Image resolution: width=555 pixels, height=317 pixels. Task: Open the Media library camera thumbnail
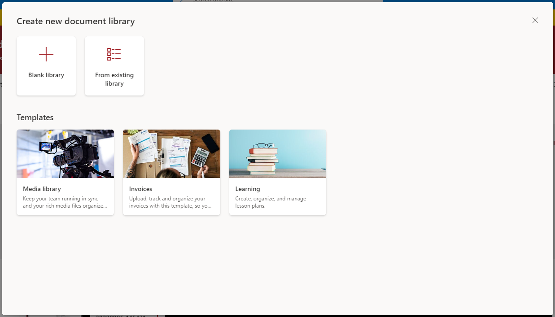pos(65,154)
